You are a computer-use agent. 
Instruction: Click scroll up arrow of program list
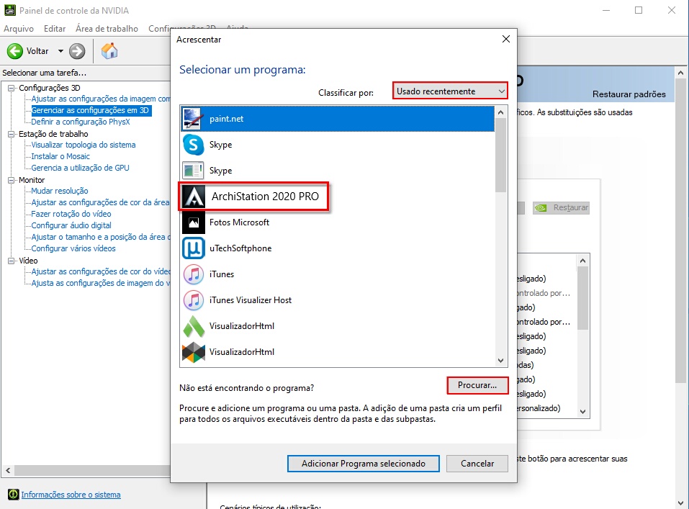pos(500,112)
